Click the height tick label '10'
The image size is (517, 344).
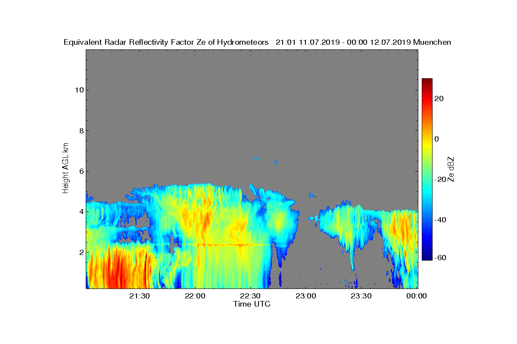[78, 90]
